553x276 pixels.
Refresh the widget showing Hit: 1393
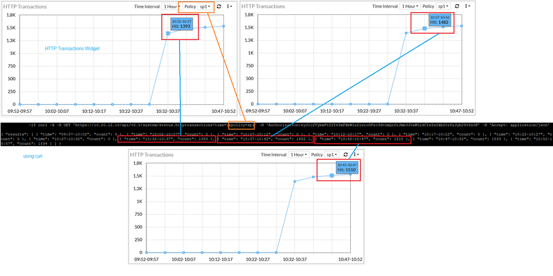tap(219, 6)
